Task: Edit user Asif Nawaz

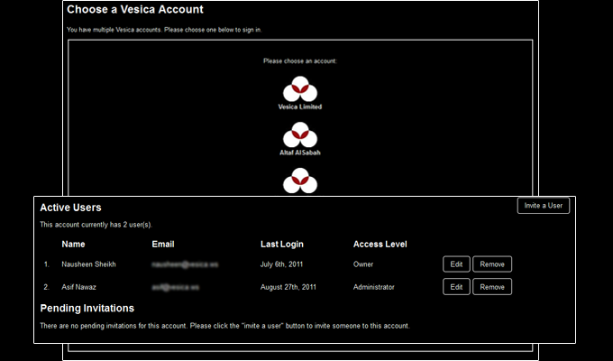Action: (x=456, y=287)
